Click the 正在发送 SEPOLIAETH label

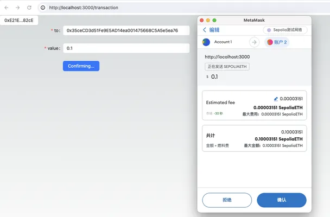[x=227, y=66]
